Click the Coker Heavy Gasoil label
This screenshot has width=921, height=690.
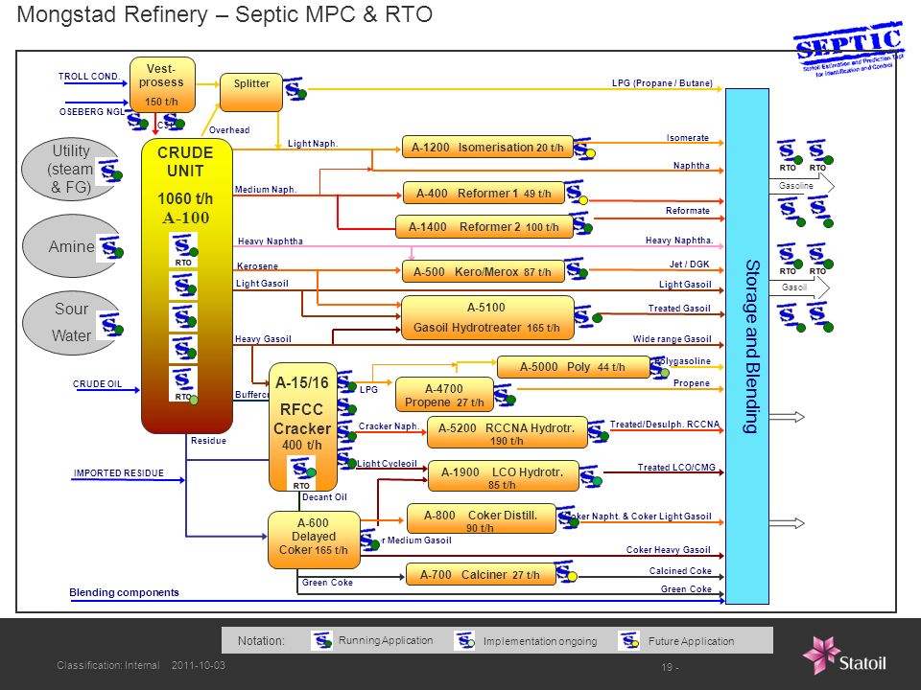tap(668, 550)
